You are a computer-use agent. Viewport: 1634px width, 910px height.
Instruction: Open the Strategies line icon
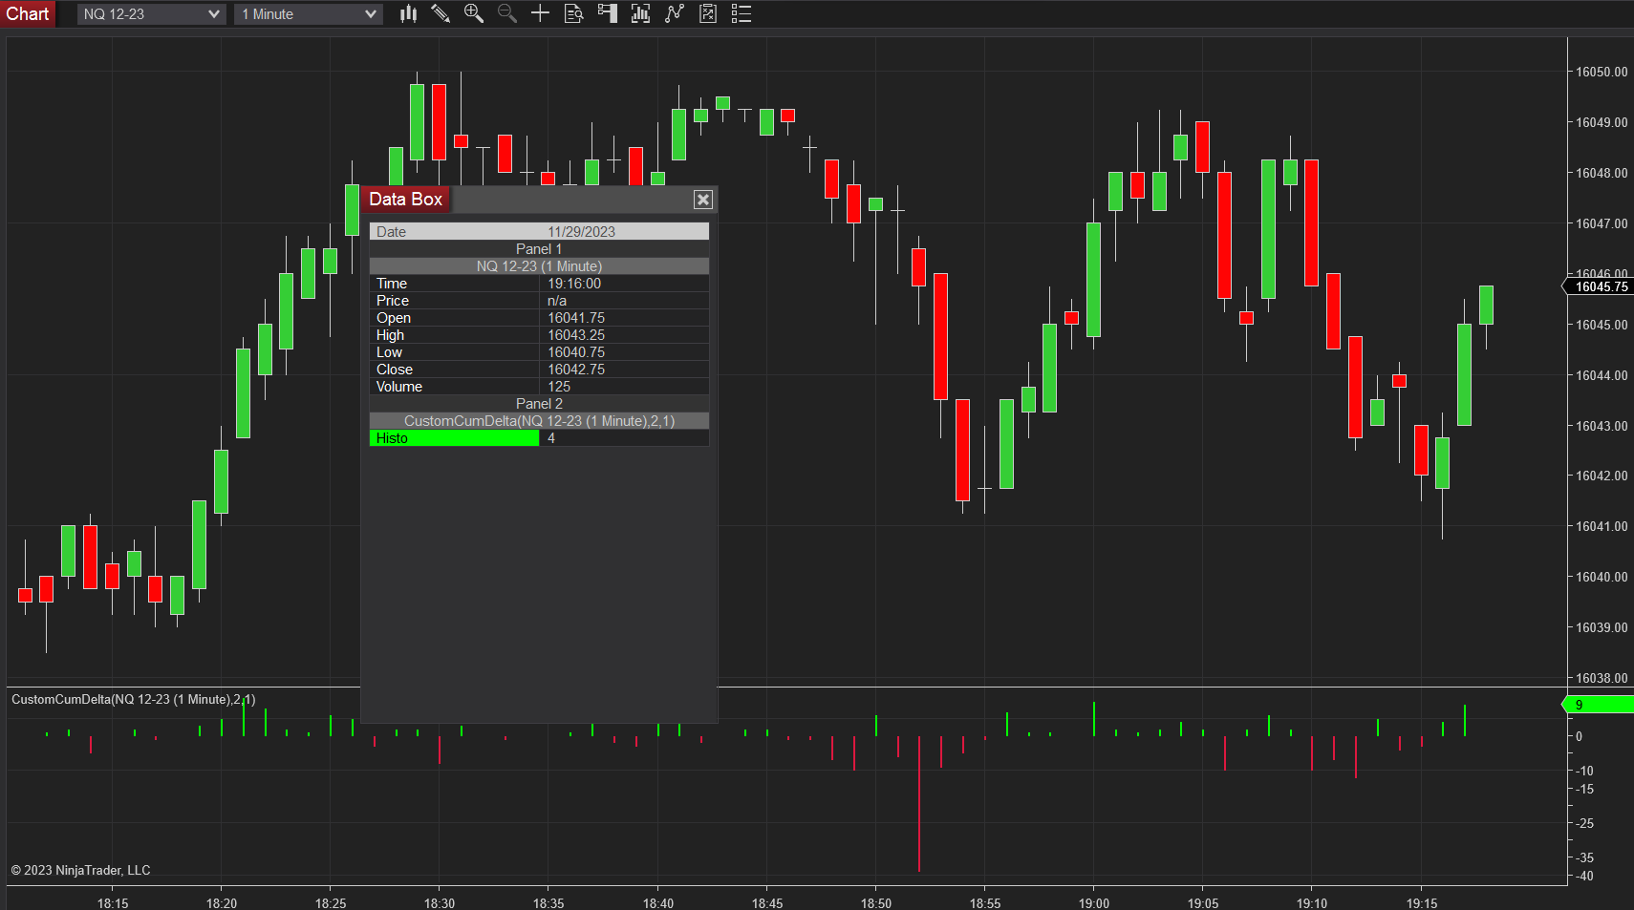(675, 13)
